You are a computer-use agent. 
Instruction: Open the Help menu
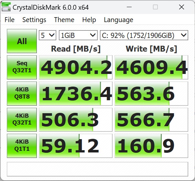click(x=89, y=20)
